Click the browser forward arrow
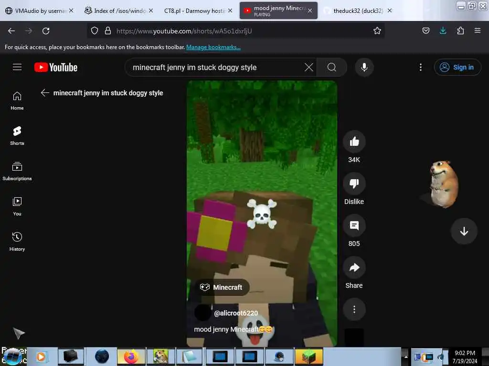This screenshot has width=489, height=366. click(x=29, y=31)
